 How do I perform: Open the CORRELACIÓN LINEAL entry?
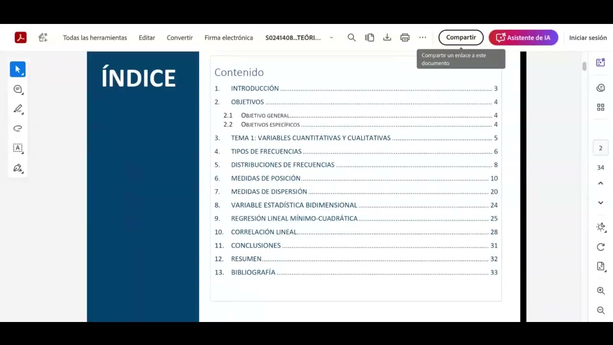coord(356,232)
